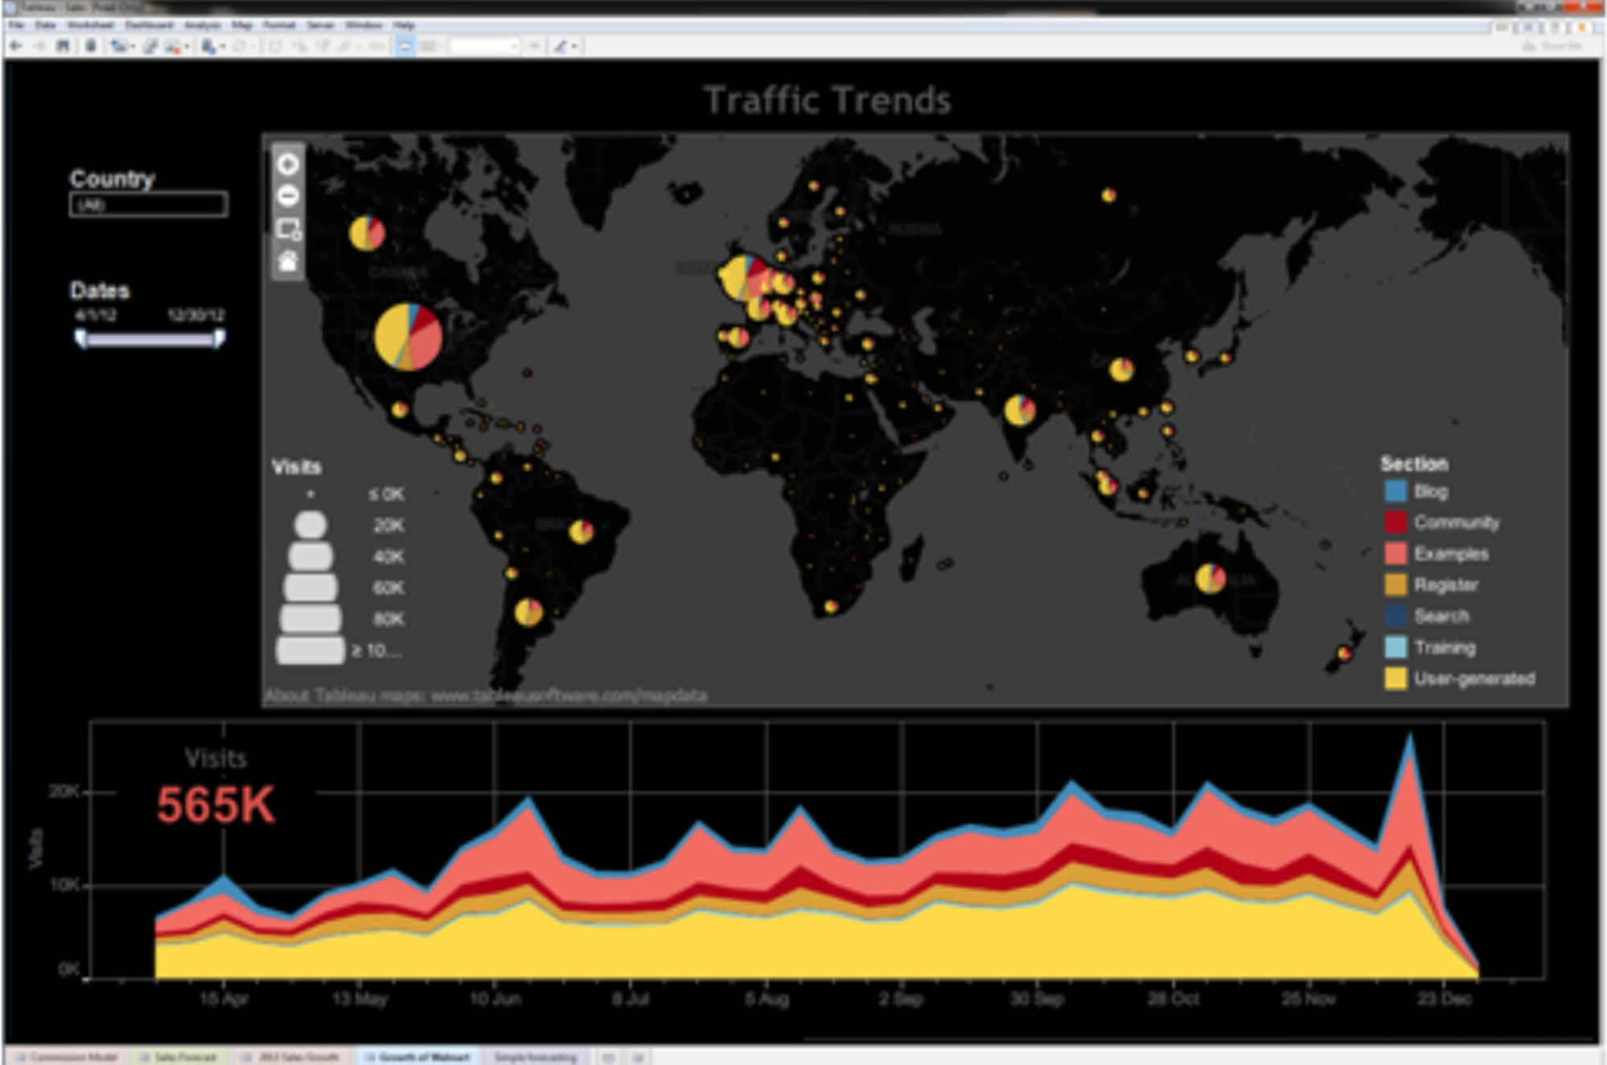This screenshot has width=1607, height=1065.
Task: Expand the highlighter pen dropdown arrow
Action: click(x=576, y=46)
